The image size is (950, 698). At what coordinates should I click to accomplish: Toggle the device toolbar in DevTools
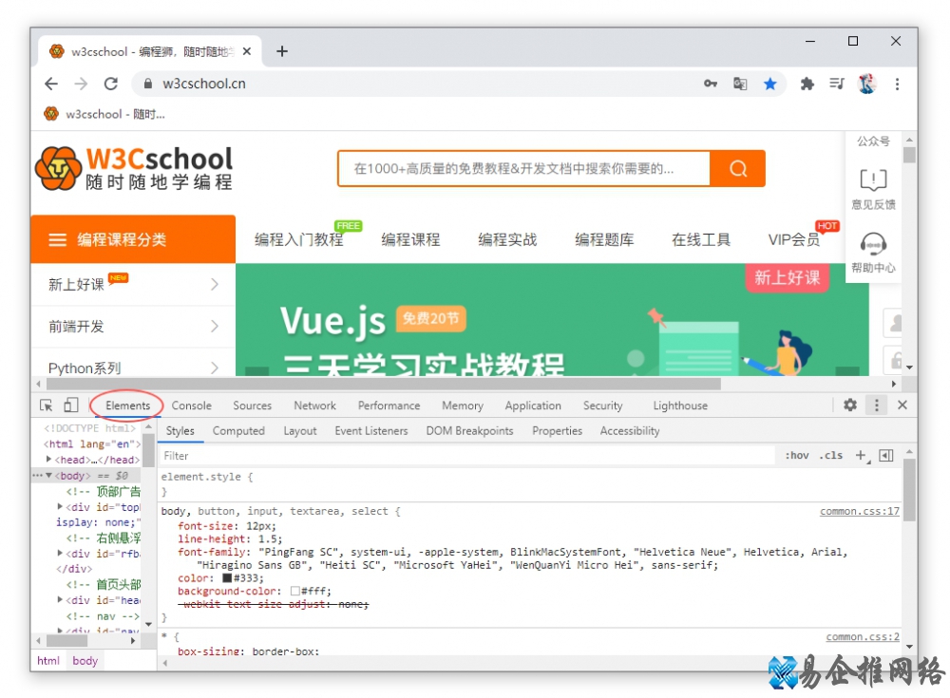68,405
